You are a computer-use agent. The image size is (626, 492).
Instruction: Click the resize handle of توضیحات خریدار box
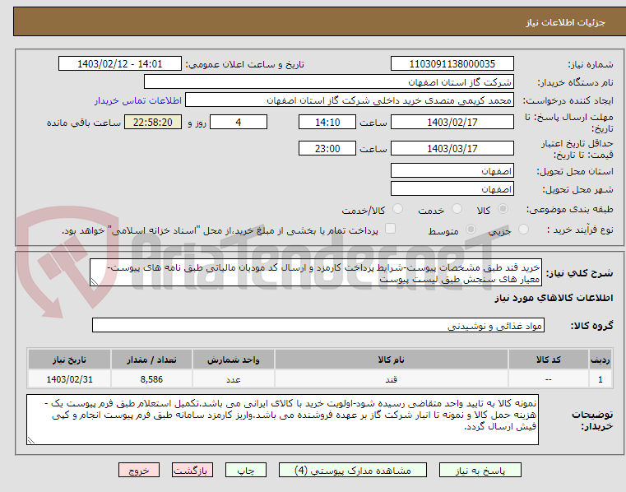[31, 440]
